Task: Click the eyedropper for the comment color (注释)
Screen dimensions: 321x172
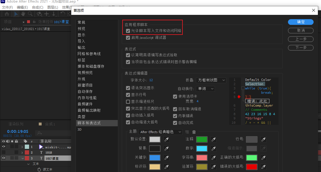Action: pos(214,139)
